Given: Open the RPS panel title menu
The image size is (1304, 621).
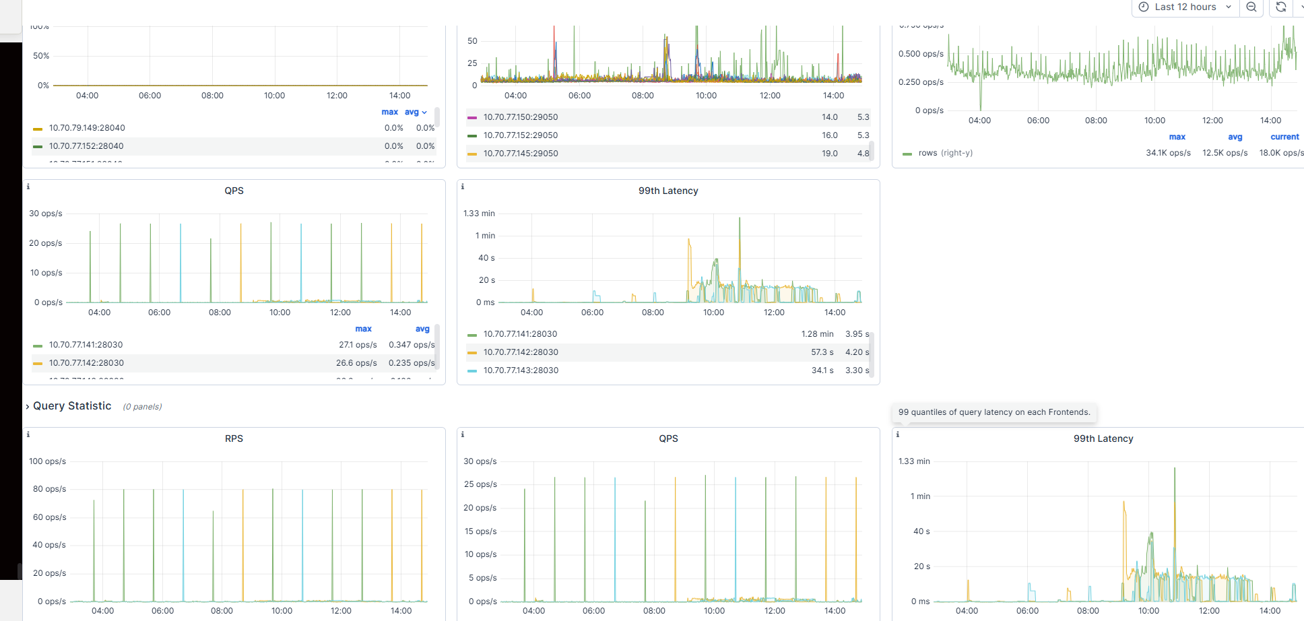Looking at the screenshot, I should point(234,438).
